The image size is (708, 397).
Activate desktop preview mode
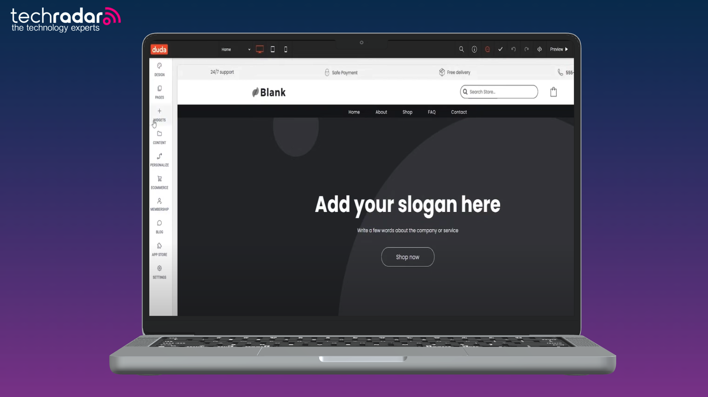point(260,49)
